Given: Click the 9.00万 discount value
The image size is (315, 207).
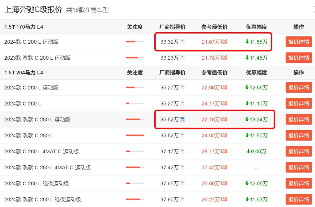Looking at the screenshot, I should point(256,152).
